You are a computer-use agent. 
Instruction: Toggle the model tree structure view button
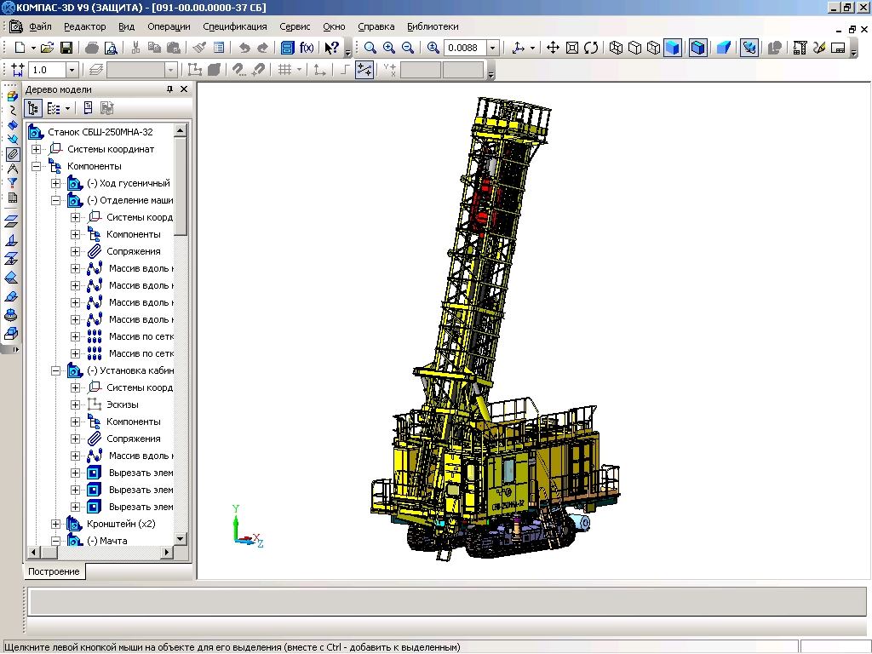[x=33, y=108]
